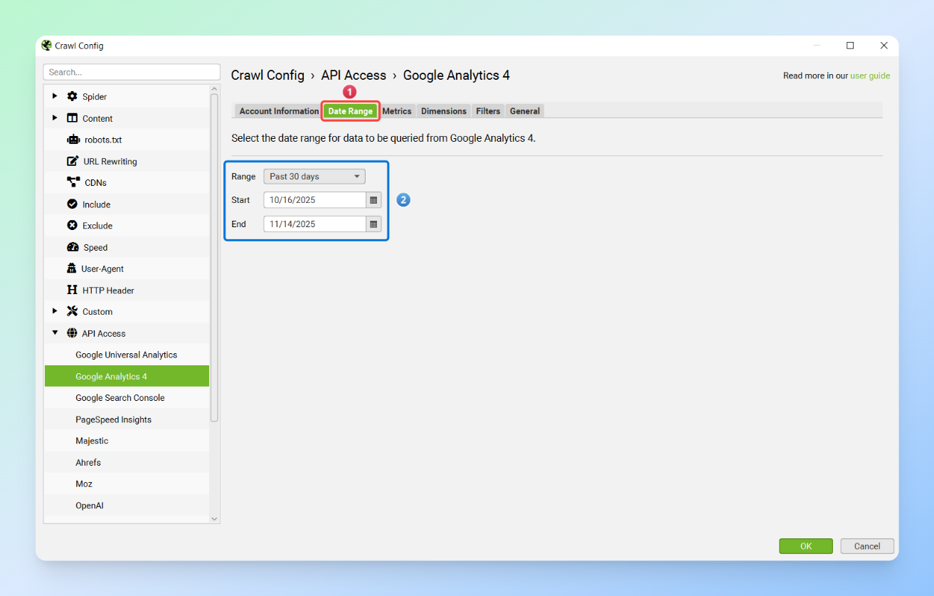
Task: Select Google Search Console in sidebar
Action: pyautogui.click(x=120, y=398)
